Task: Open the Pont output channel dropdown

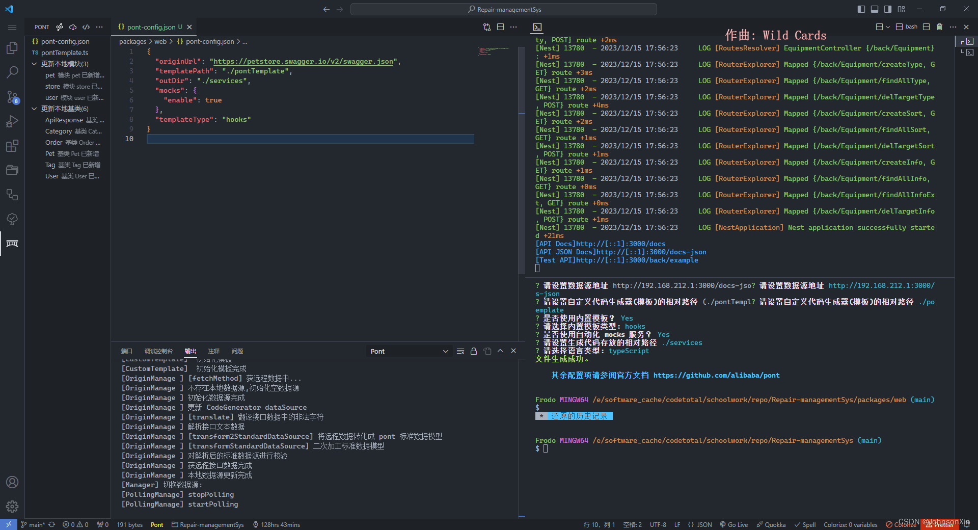Action: coord(409,351)
